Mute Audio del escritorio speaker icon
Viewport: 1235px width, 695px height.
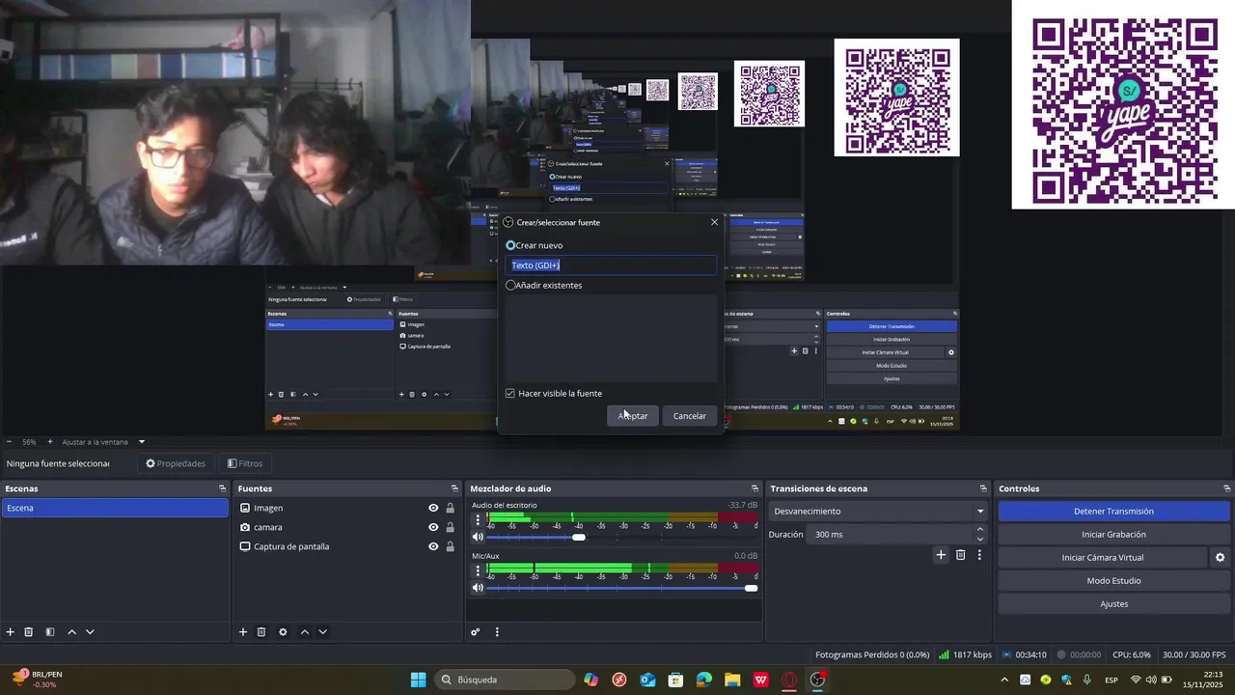click(478, 538)
